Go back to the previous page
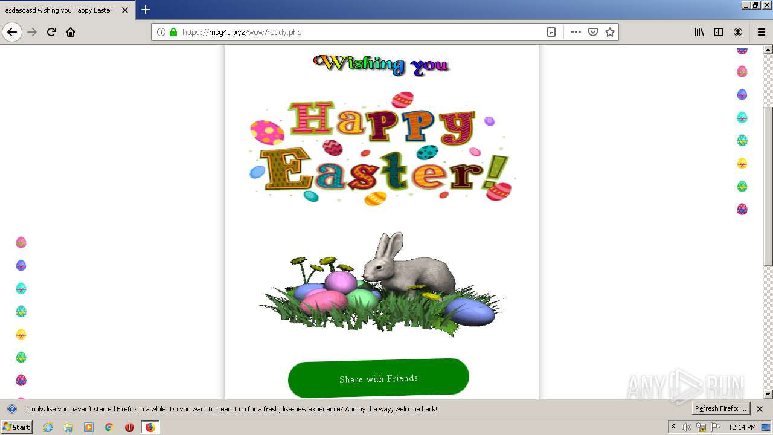This screenshot has height=435, width=773. 12,32
